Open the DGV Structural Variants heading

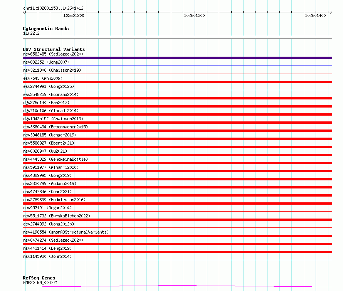[x=54, y=49]
